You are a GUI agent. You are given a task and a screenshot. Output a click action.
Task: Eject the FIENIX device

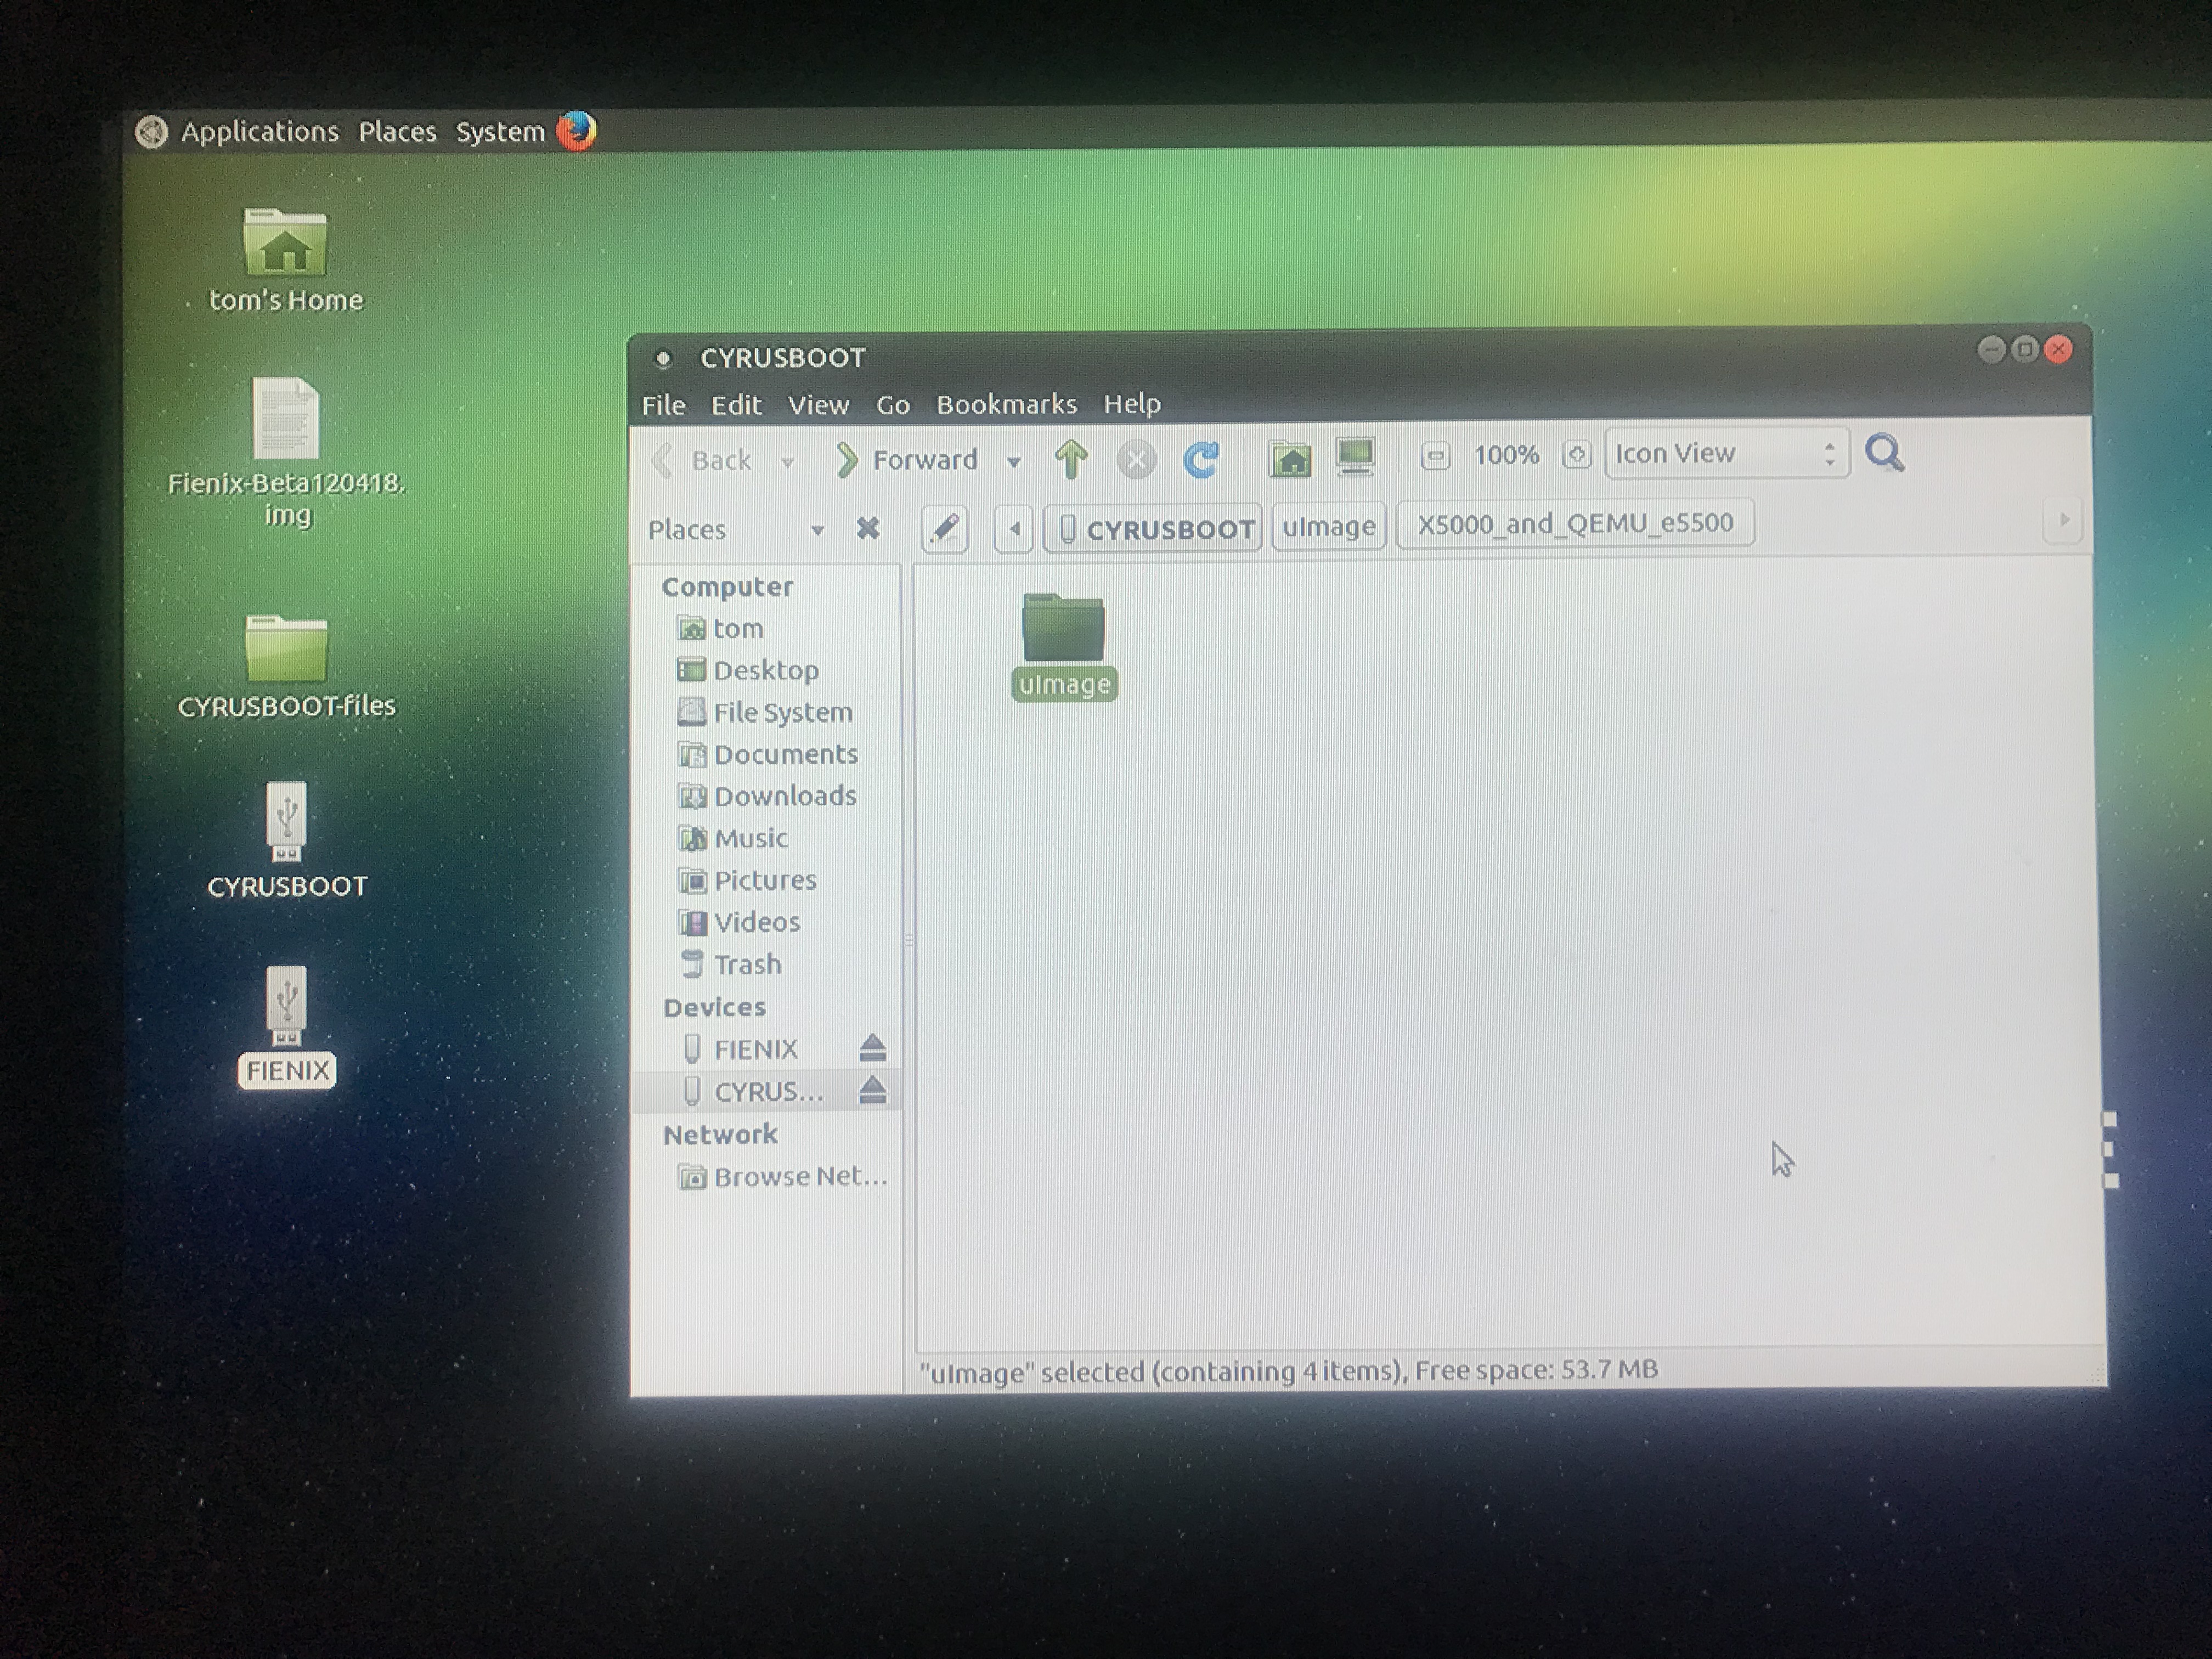(x=872, y=1048)
